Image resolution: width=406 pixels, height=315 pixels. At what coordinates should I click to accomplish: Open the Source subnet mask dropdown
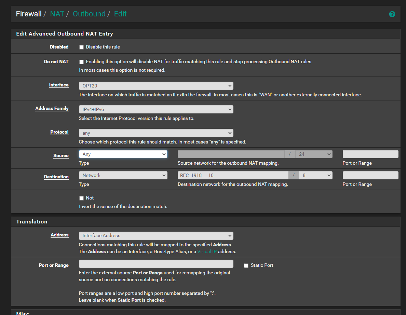314,154
